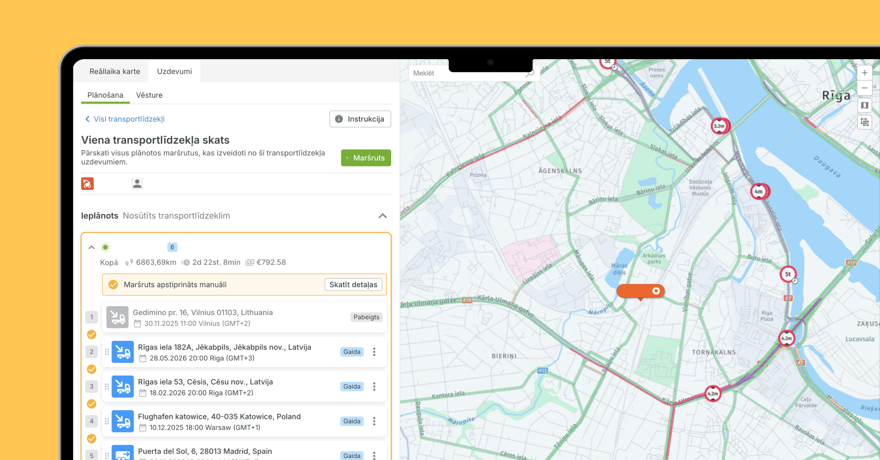Click the Flughafen katowice address text

219,417
